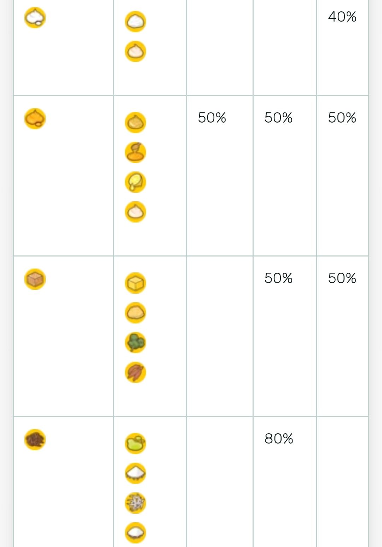Select the tan speckled dollop icon

pos(135,123)
